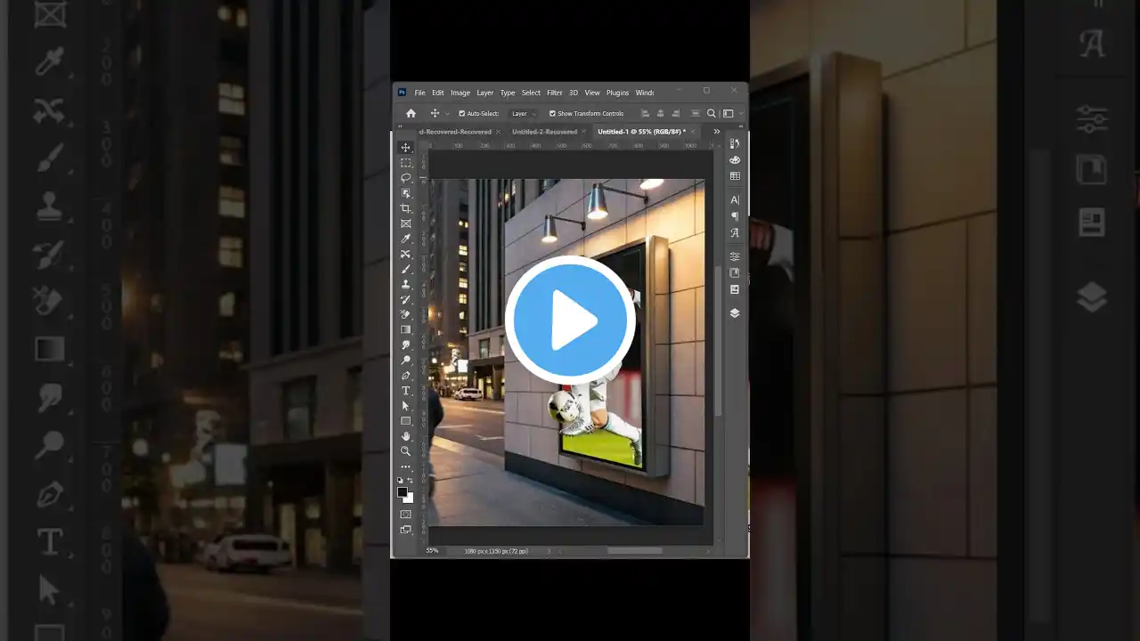Open the Swatches panel grid icon
This screenshot has height=641, width=1140.
(x=735, y=176)
